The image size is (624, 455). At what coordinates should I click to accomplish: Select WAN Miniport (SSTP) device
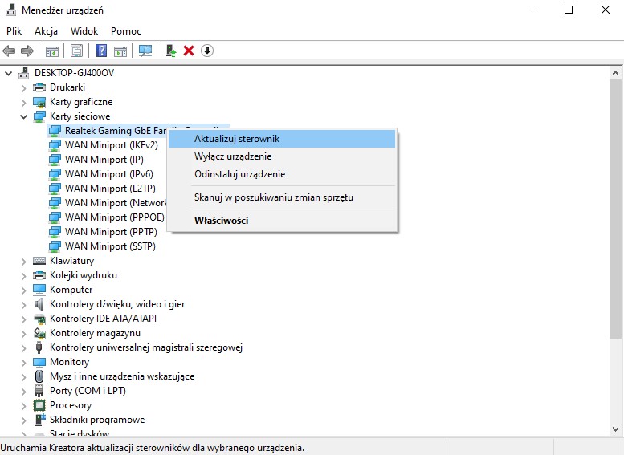point(110,246)
